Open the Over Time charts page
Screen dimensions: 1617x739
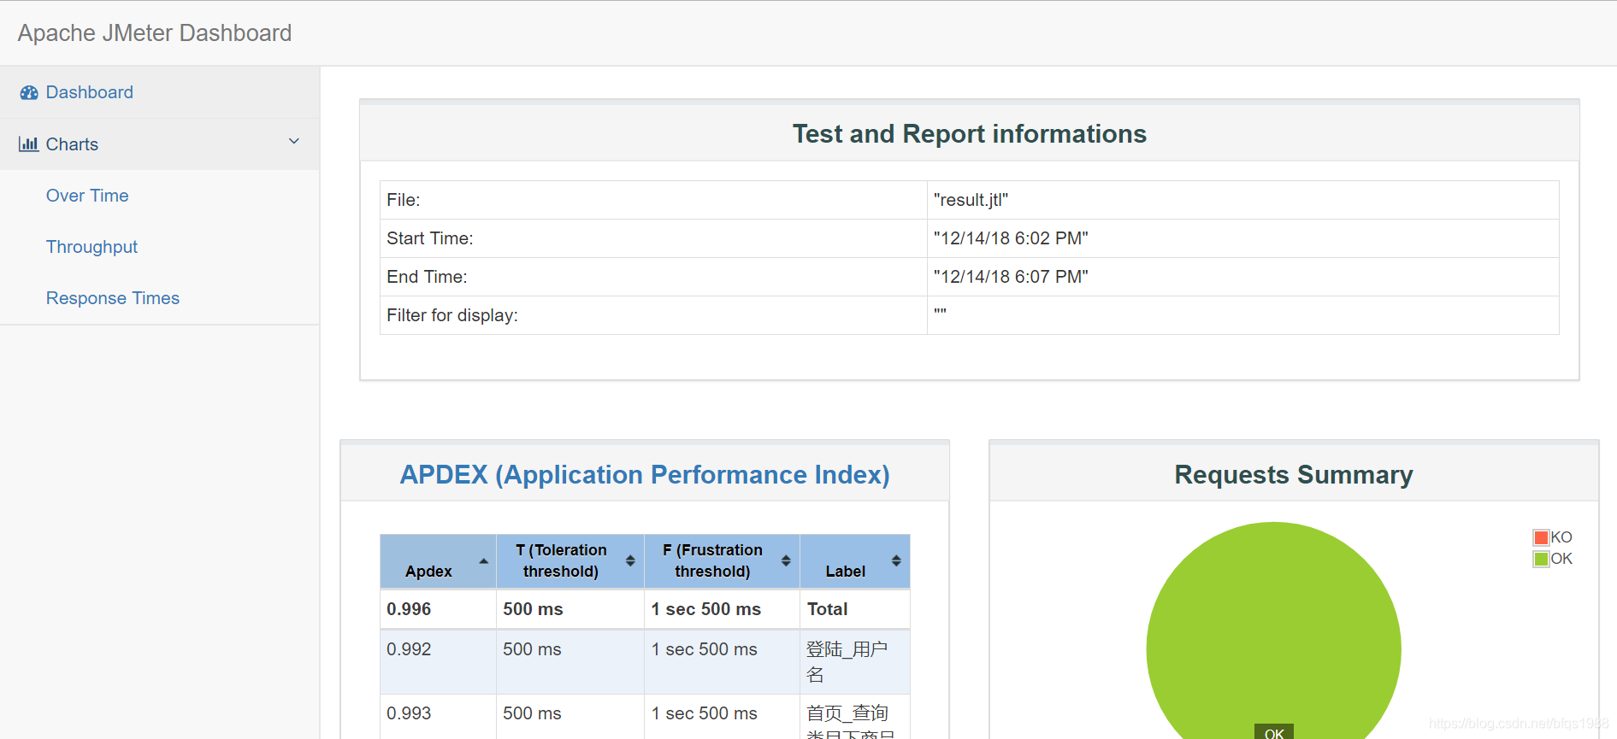point(87,196)
